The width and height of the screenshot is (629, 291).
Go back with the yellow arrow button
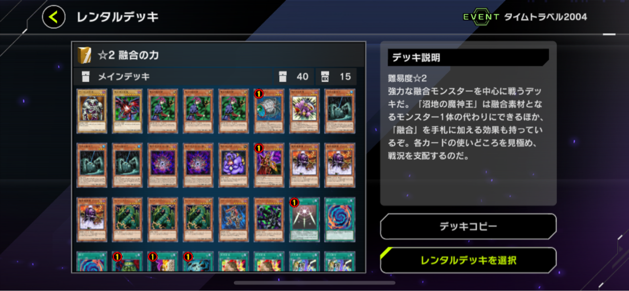[x=54, y=17]
